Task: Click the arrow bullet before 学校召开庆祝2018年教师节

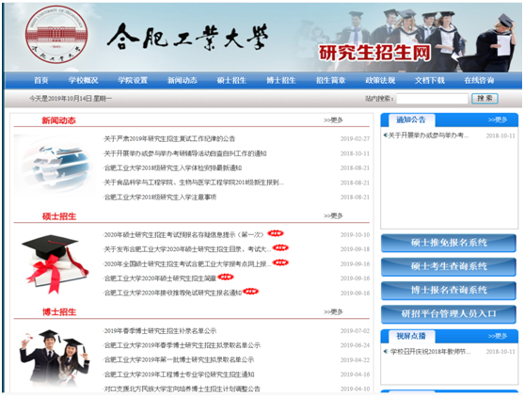Action: click(386, 351)
